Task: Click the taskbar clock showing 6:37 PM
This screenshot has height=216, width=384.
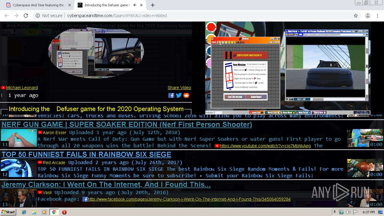Action: (368, 212)
